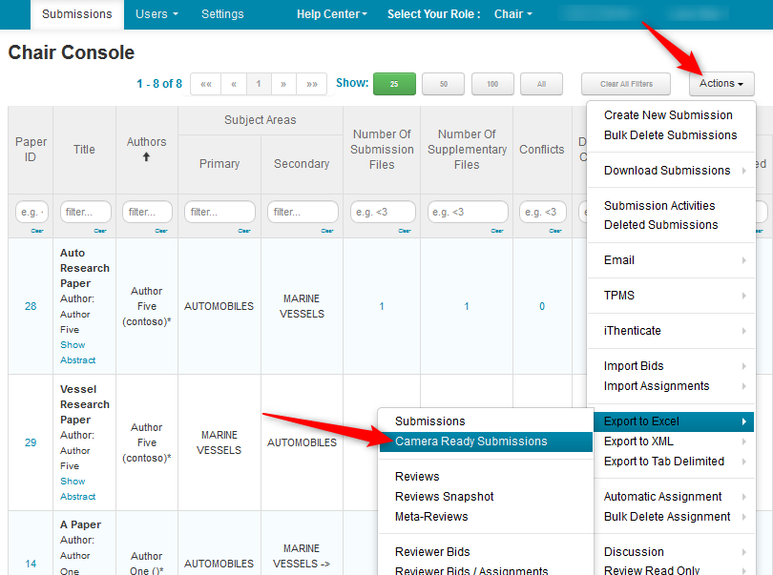Open the Actions dropdown
Image resolution: width=773 pixels, height=575 pixels.
click(721, 84)
